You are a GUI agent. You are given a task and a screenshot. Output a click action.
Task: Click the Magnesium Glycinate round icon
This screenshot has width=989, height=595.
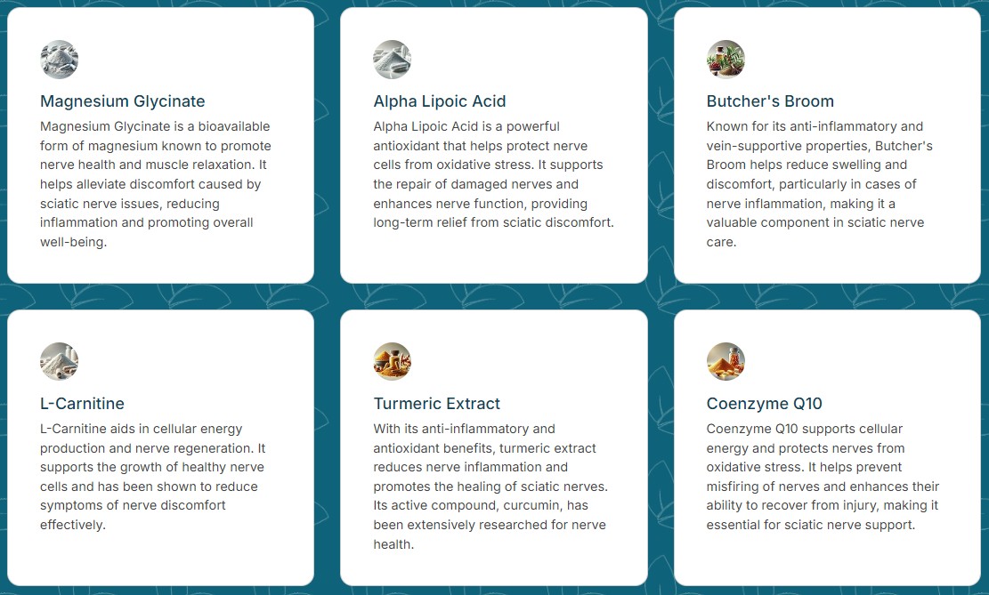coord(60,60)
